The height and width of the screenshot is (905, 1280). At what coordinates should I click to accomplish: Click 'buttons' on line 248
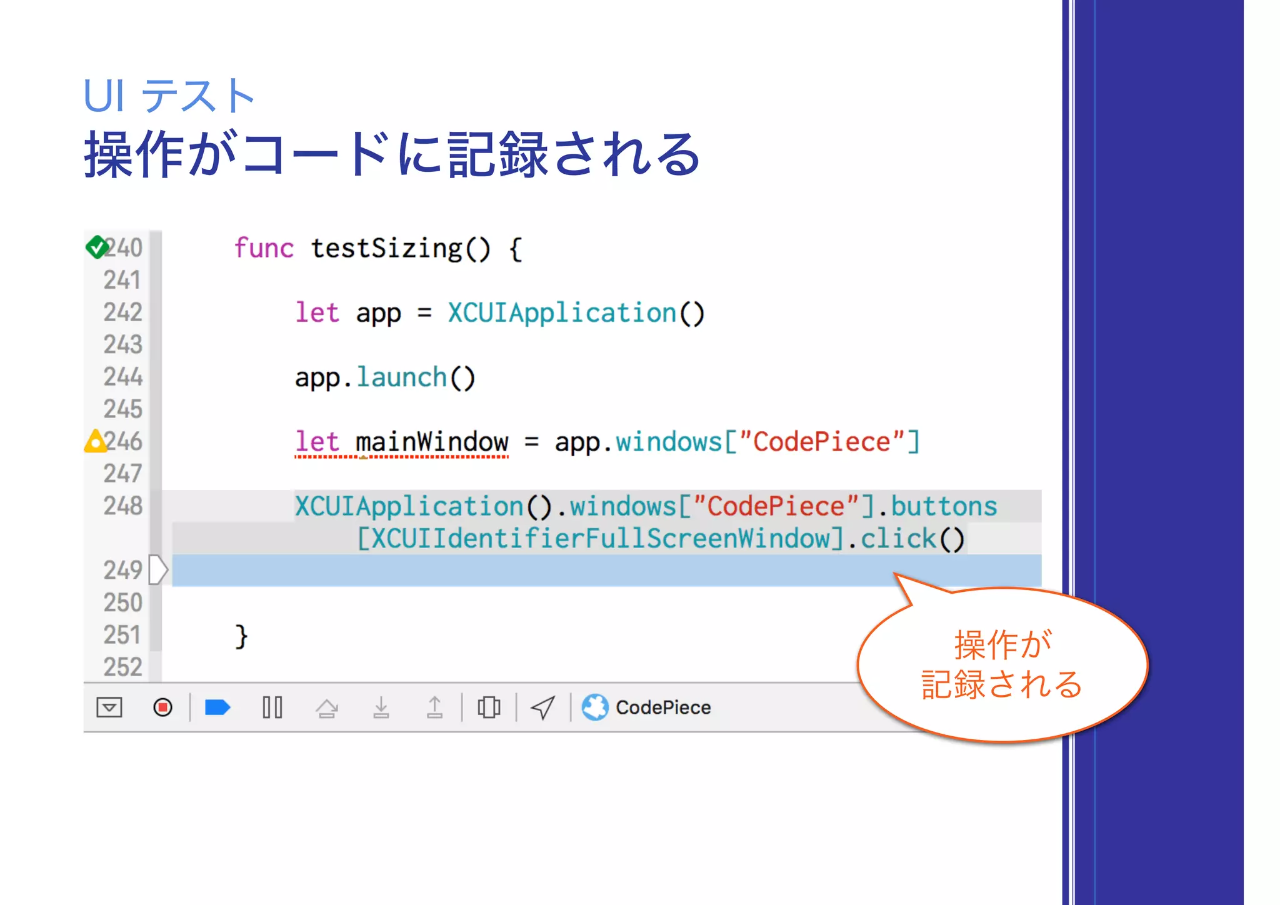(944, 506)
